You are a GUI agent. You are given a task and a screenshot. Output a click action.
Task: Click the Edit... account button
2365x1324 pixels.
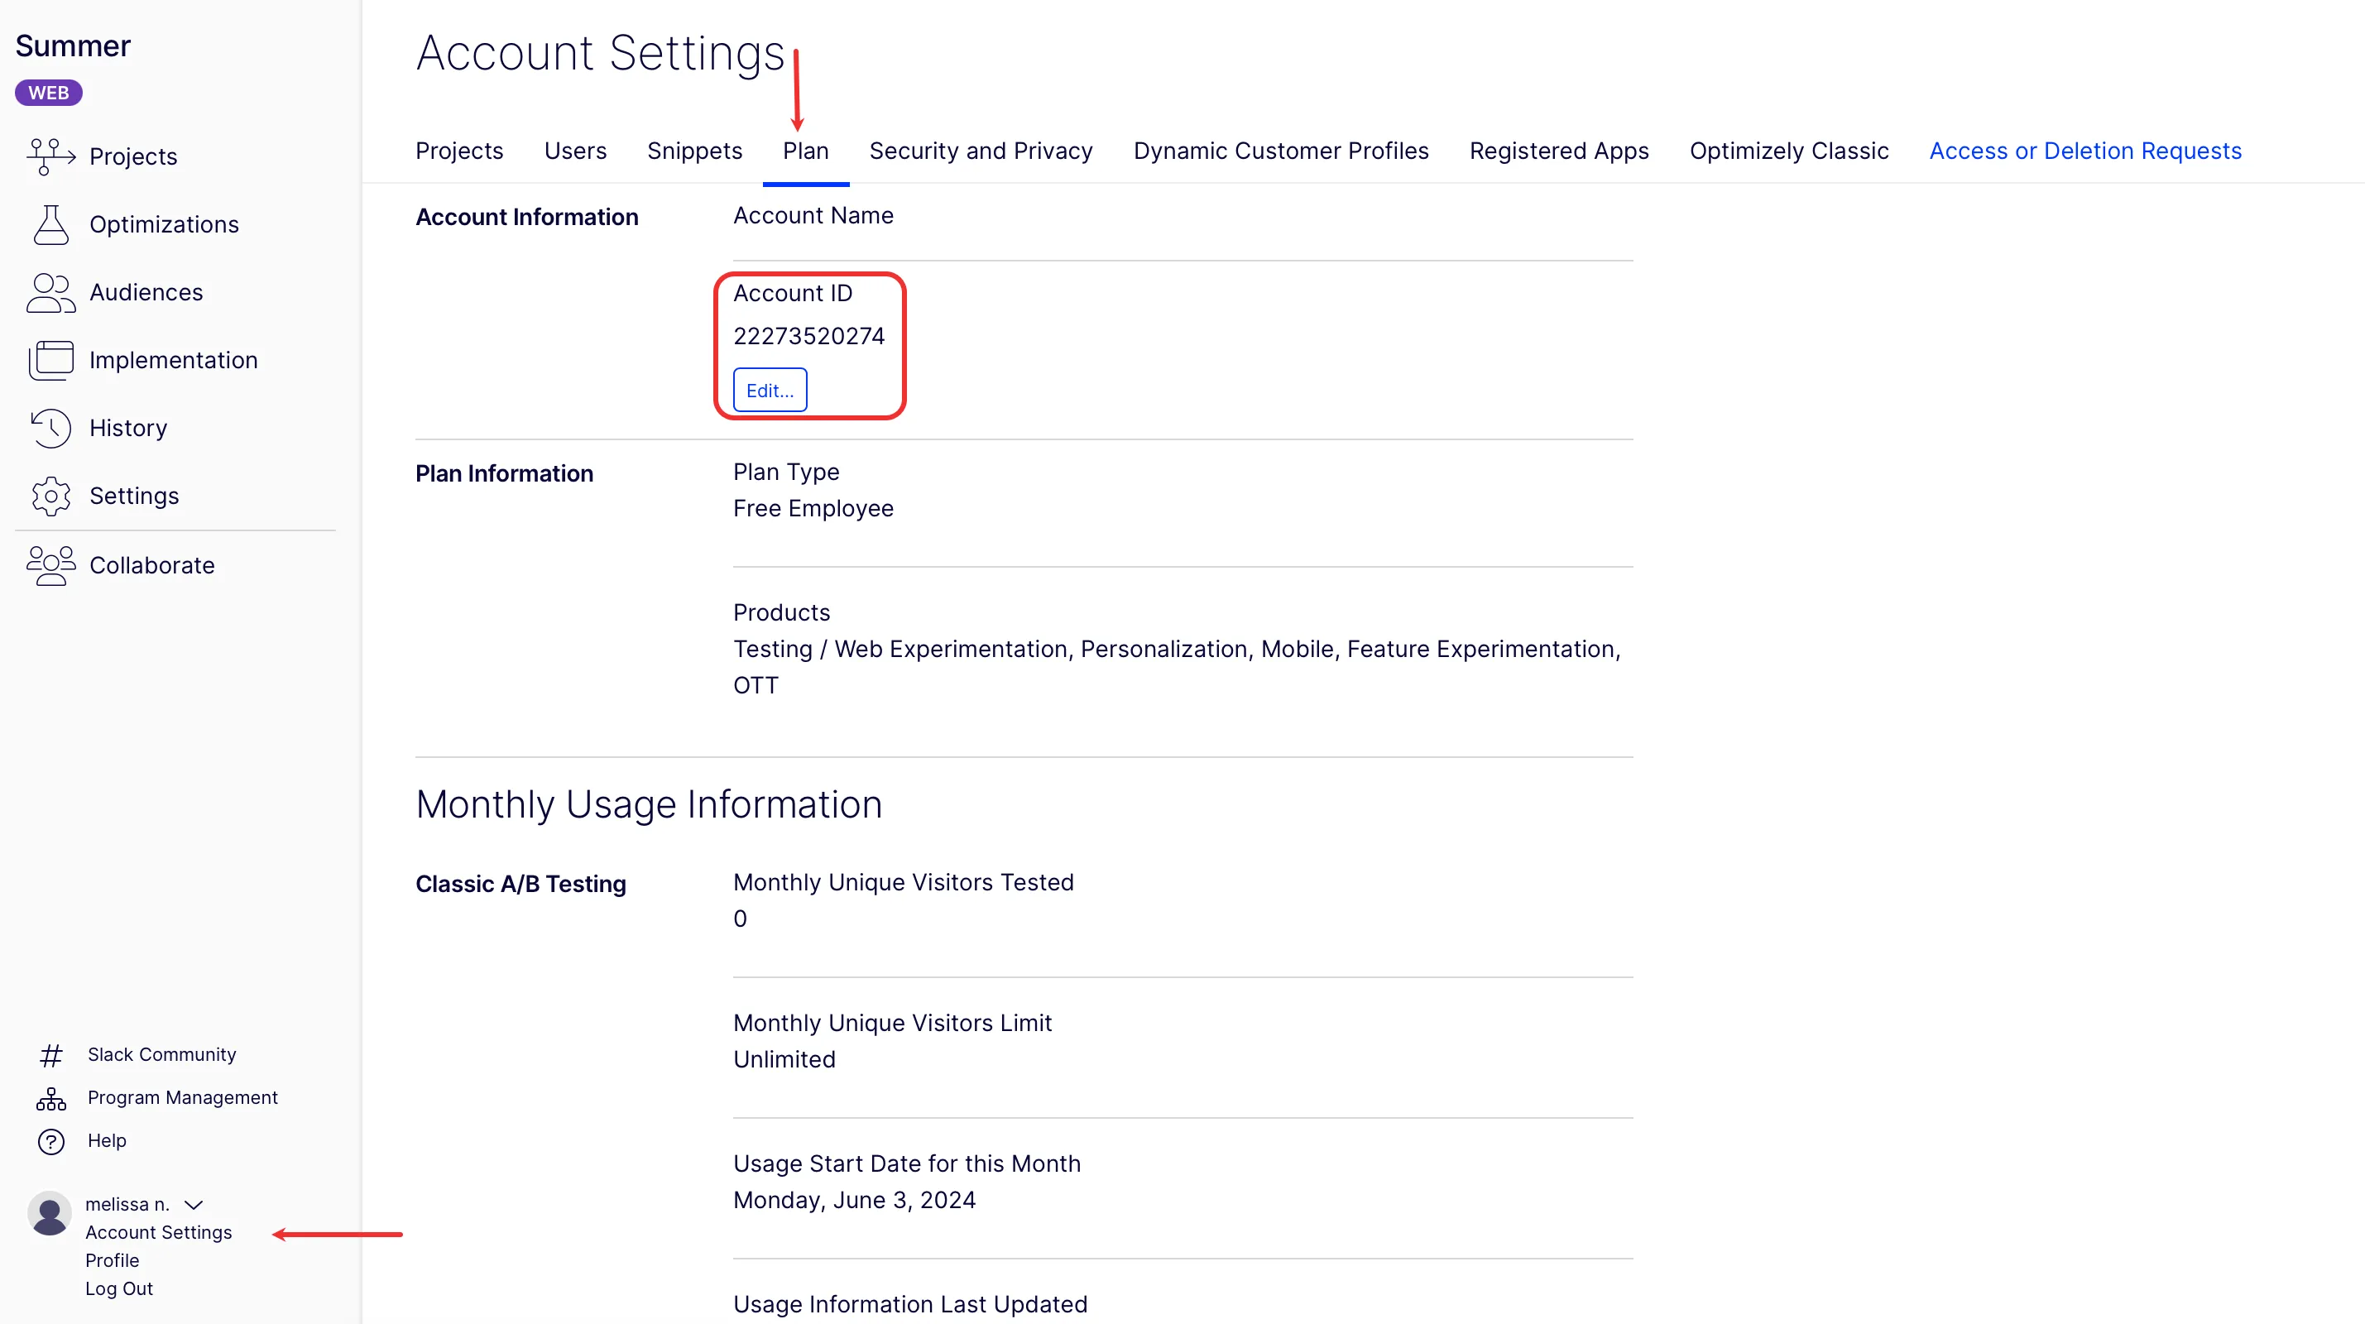coord(770,391)
